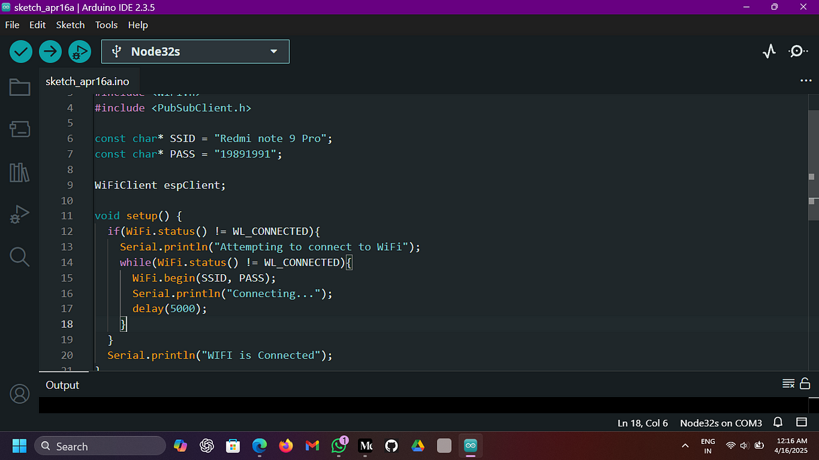This screenshot has width=819, height=460.
Task: Open the tab options three-dot menu
Action: (806, 80)
